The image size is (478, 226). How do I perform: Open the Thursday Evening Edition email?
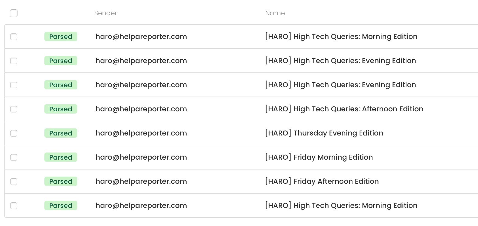click(324, 133)
